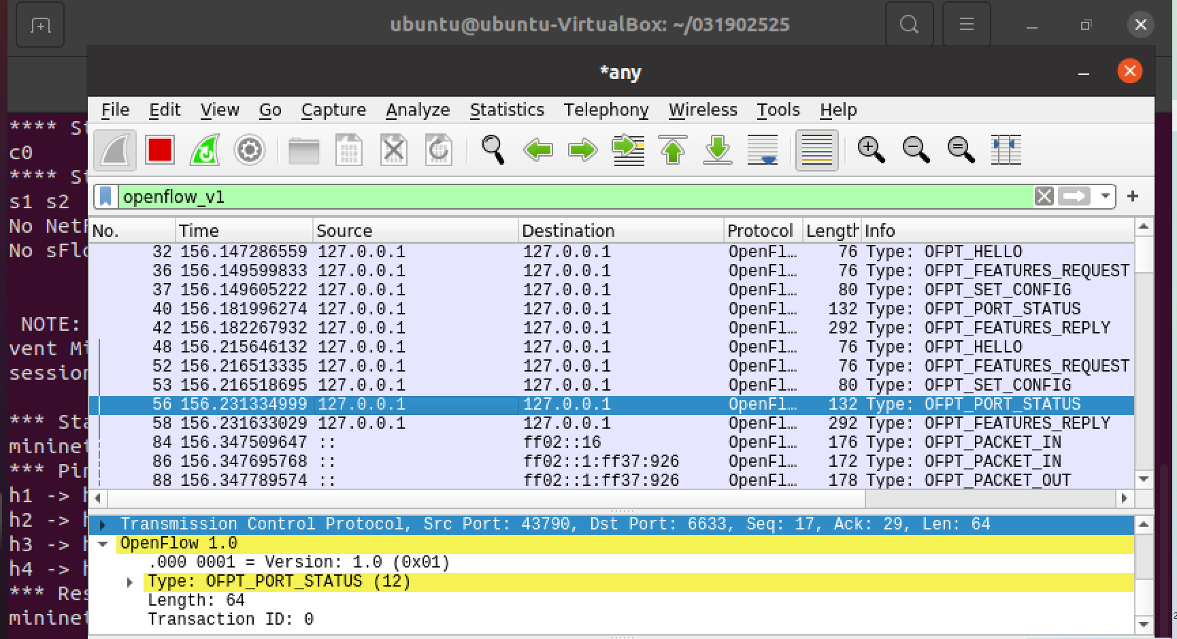Toggle auto-scroll during live capture
Image resolution: width=1177 pixels, height=639 pixels.
pos(763,150)
